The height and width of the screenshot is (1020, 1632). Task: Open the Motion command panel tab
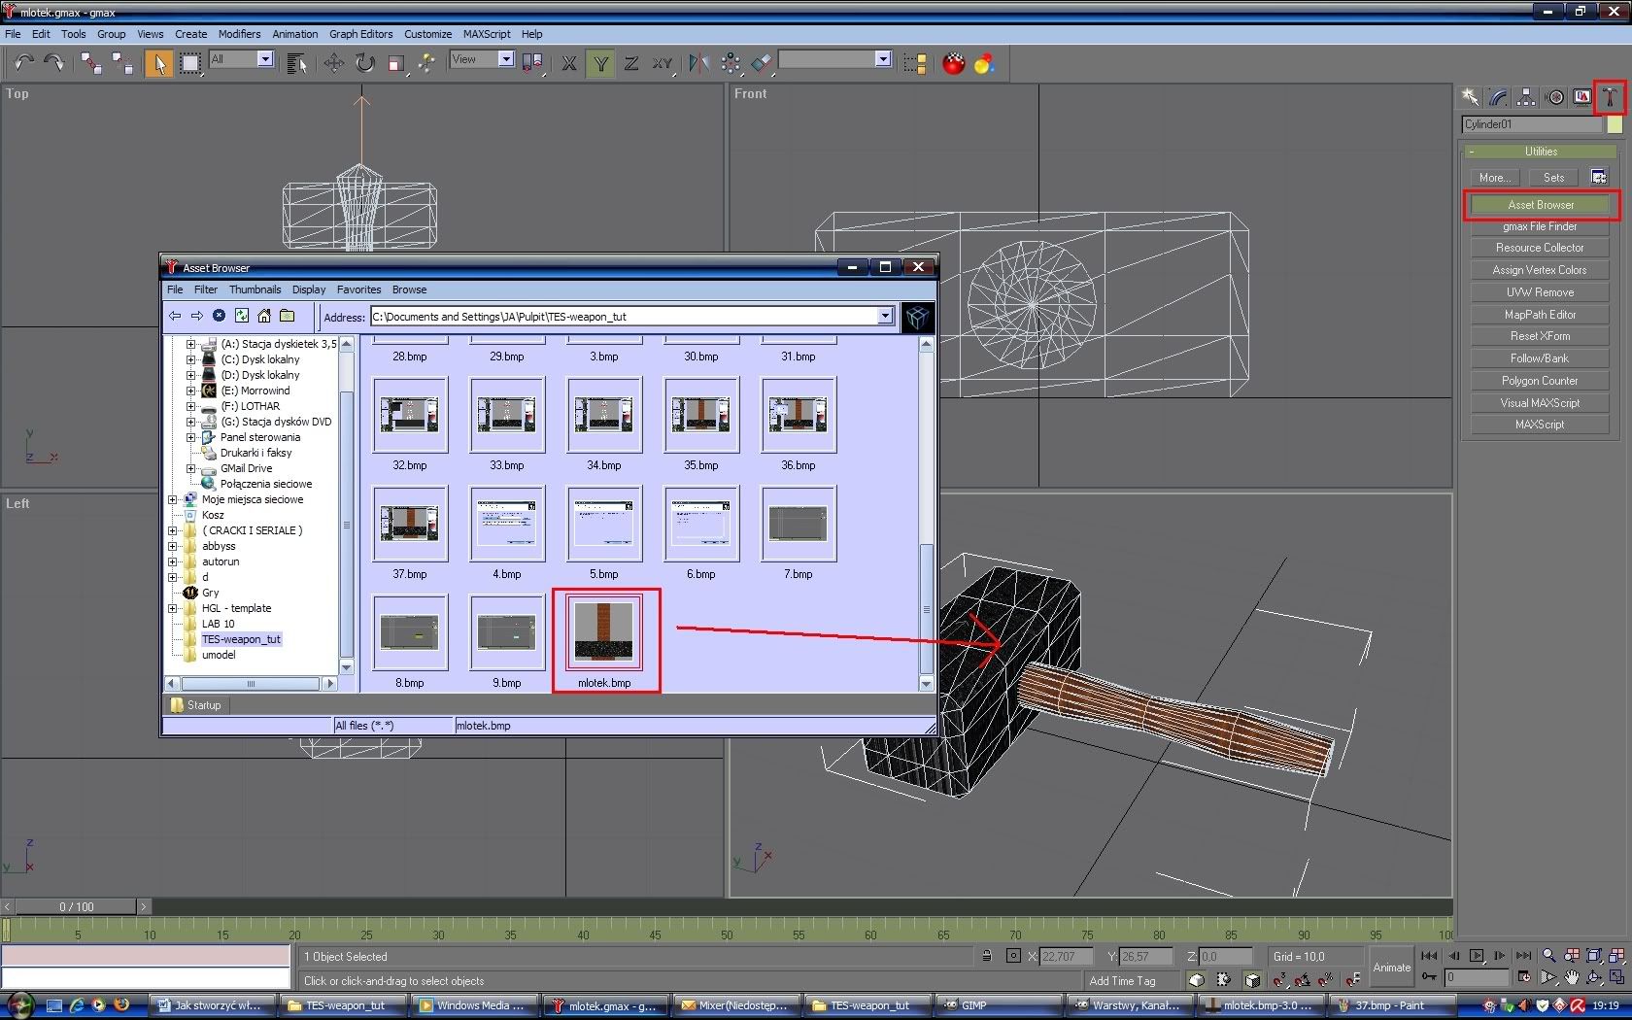1554,96
